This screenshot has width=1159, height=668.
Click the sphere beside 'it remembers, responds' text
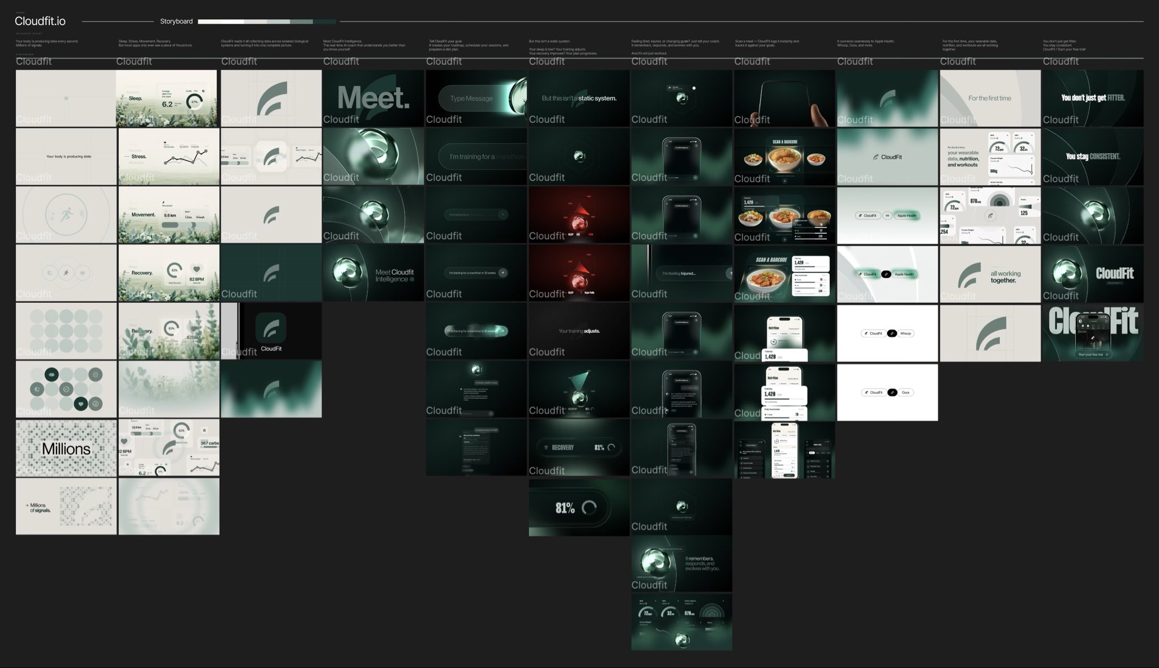656,562
